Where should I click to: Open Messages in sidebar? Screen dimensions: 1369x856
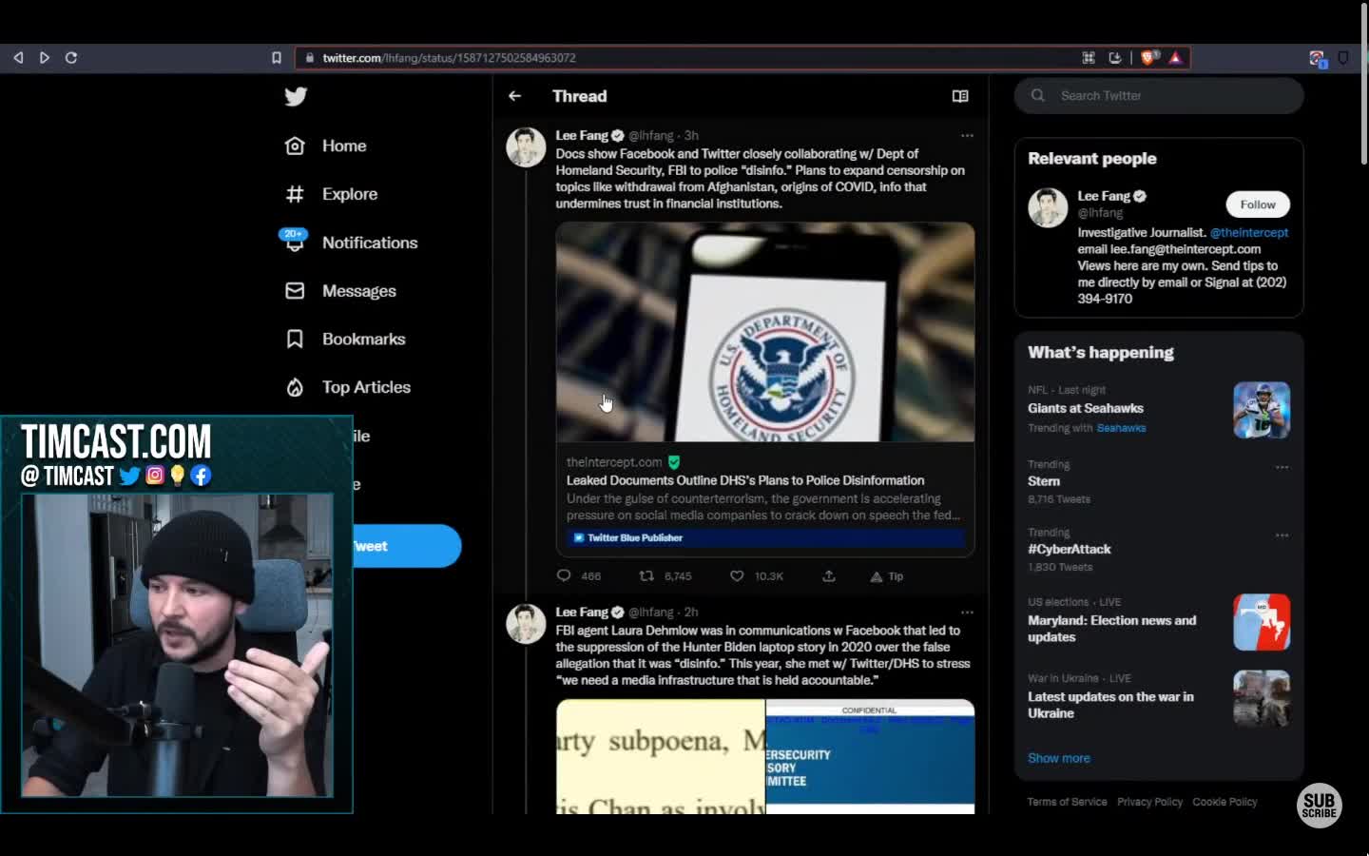[340, 291]
